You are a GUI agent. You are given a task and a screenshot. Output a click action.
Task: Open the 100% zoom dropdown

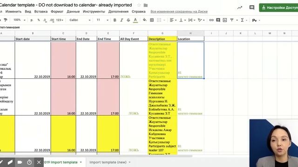coord(20,20)
